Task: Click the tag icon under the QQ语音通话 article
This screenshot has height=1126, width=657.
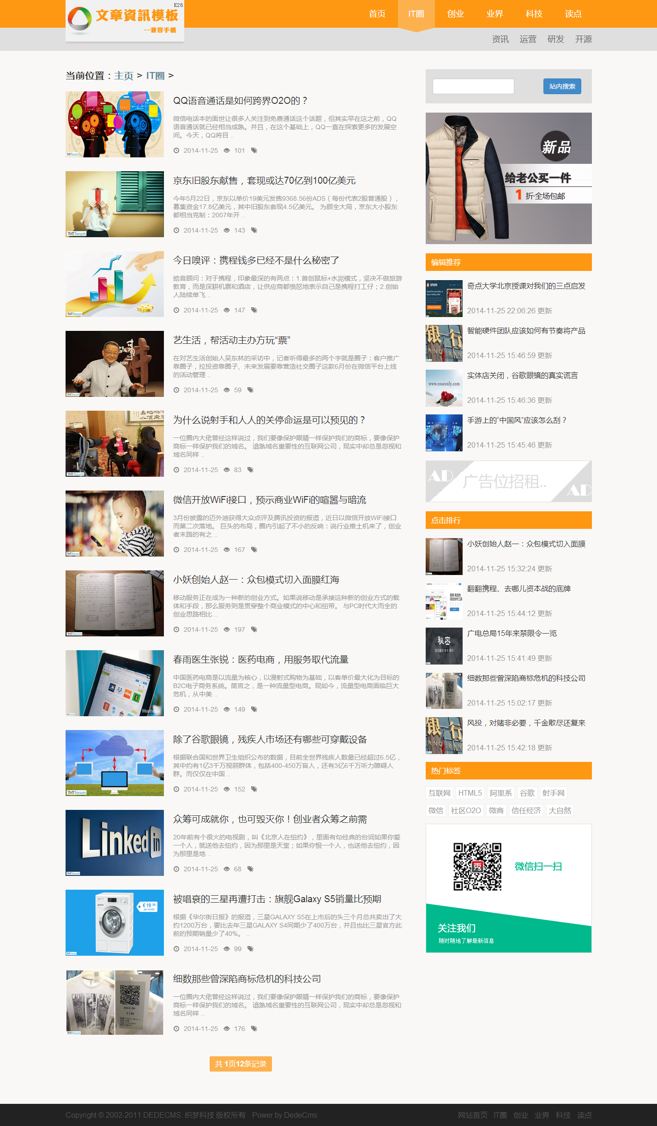Action: click(254, 150)
